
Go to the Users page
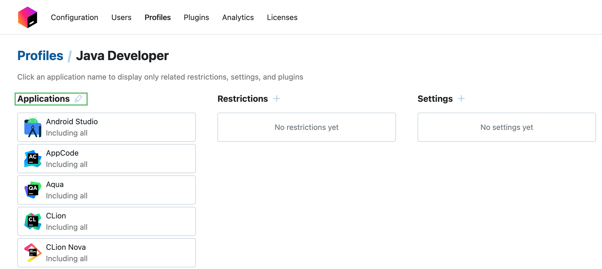[x=121, y=17]
